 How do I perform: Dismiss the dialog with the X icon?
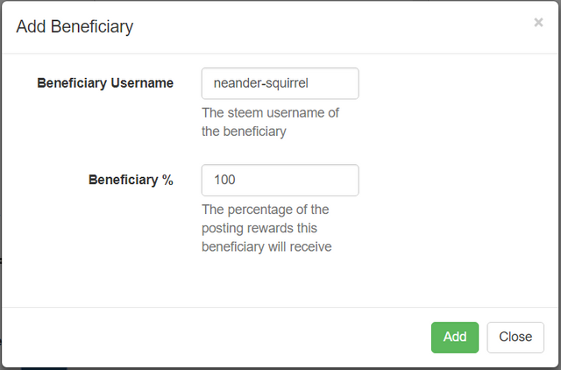click(x=538, y=23)
